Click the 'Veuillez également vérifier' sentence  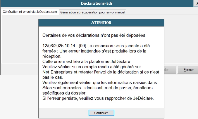pos(99,83)
